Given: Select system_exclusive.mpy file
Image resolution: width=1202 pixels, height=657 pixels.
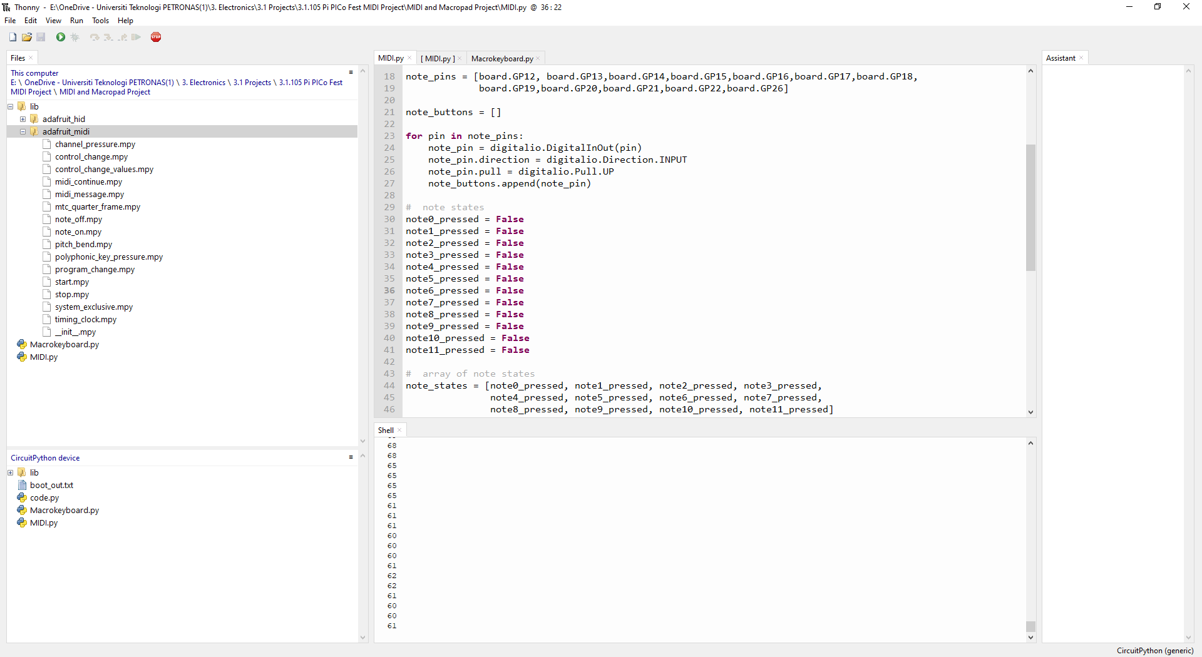Looking at the screenshot, I should [x=93, y=307].
